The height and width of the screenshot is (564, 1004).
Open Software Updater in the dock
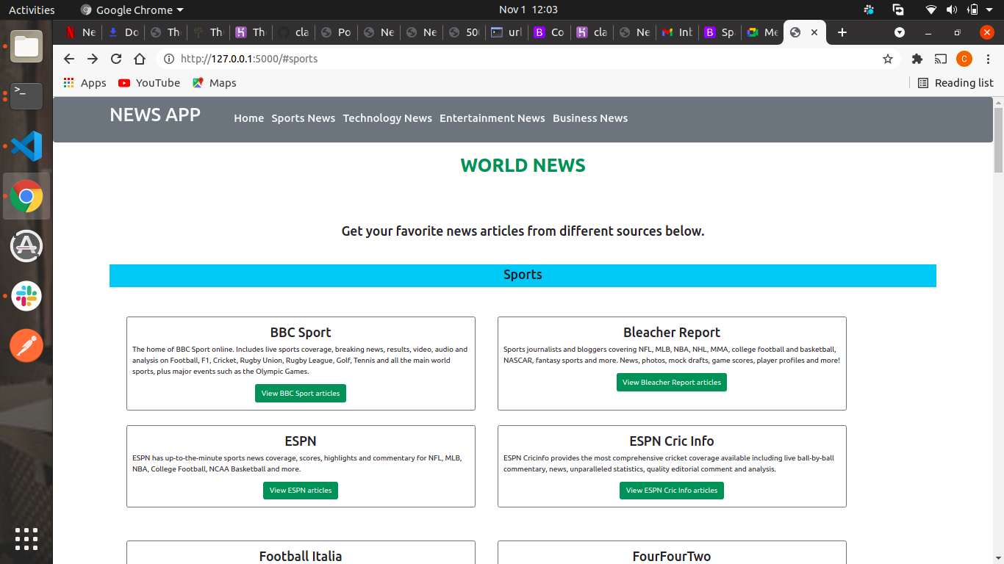(26, 246)
